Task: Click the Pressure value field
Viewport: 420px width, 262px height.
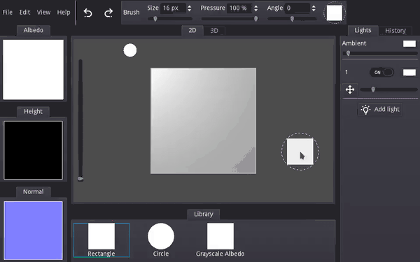Action: coord(239,8)
